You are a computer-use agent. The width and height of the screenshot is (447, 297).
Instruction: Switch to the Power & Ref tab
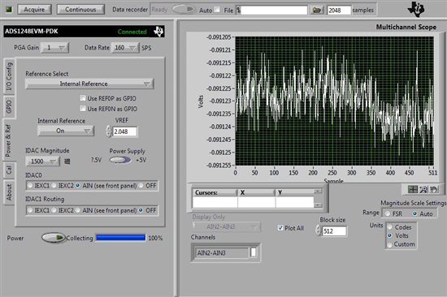pyautogui.click(x=9, y=140)
